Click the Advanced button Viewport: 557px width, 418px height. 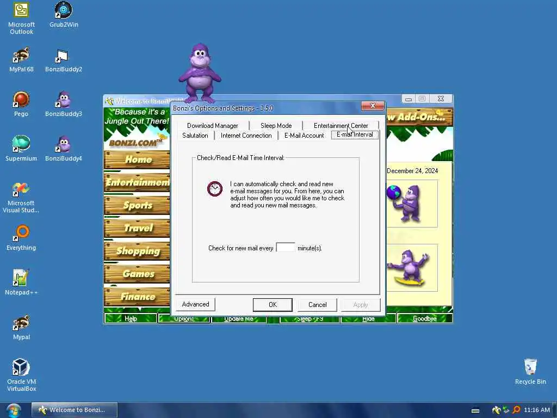[x=195, y=304]
